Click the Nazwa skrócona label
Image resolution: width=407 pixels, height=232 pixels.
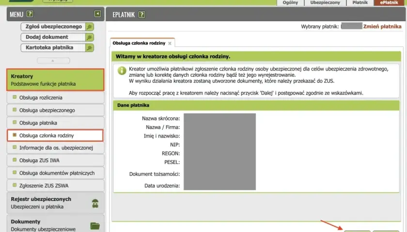(x=161, y=118)
